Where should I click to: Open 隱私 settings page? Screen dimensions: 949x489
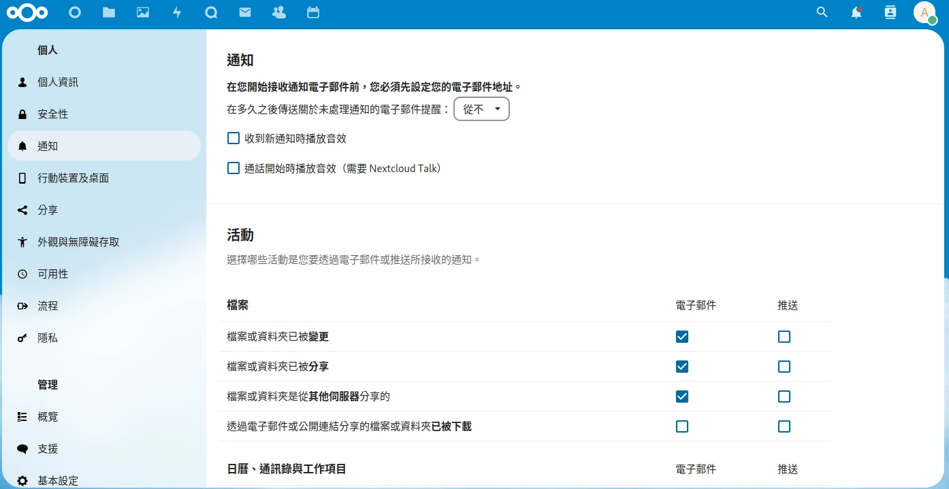pyautogui.click(x=48, y=338)
